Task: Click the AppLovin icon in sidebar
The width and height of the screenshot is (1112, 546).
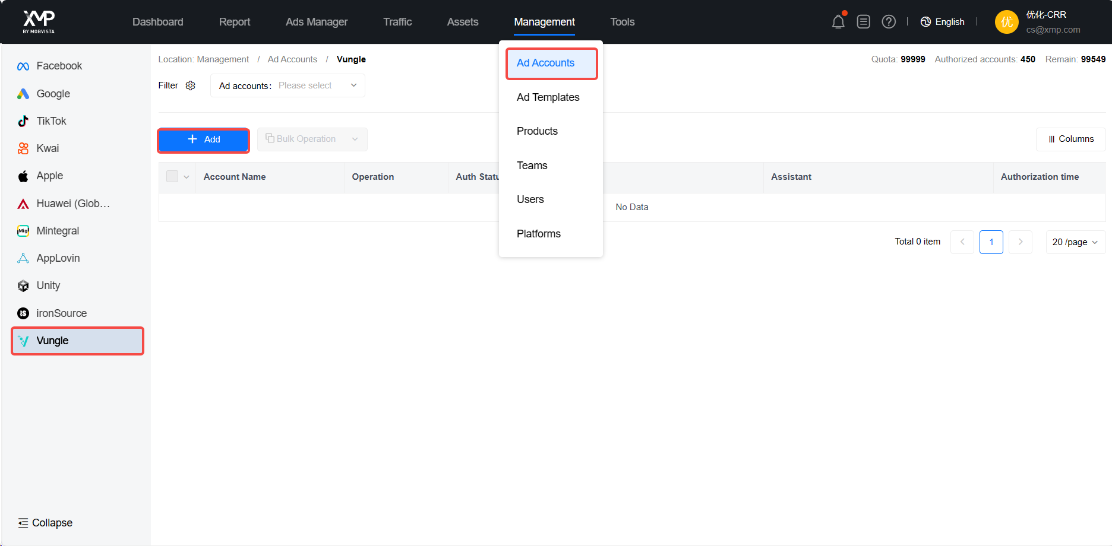Action: [x=23, y=258]
